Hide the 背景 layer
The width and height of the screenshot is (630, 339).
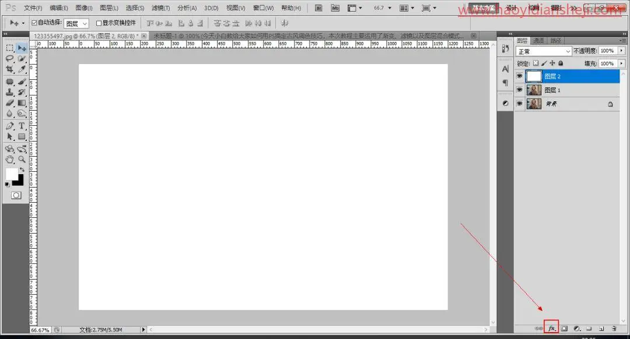(x=520, y=104)
